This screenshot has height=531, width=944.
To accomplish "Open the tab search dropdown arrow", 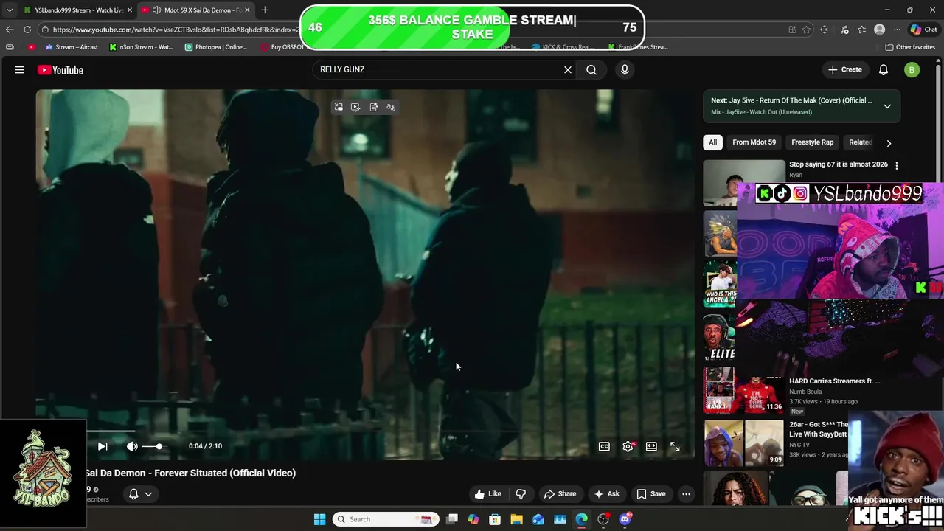I will 10,10.
